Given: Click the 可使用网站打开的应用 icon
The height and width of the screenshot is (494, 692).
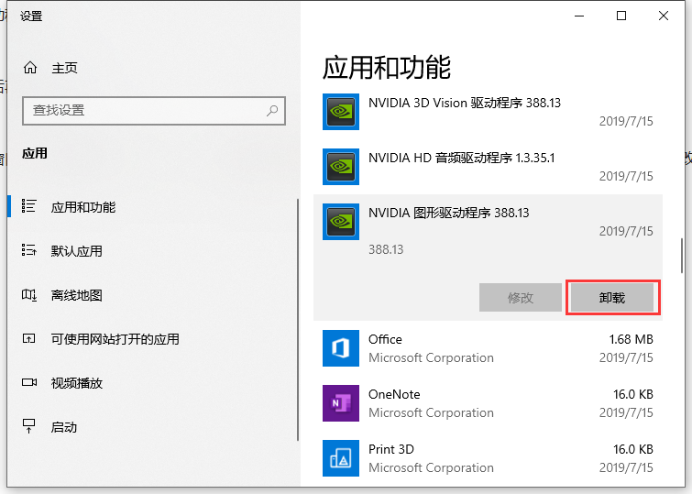Looking at the screenshot, I should pyautogui.click(x=29, y=338).
